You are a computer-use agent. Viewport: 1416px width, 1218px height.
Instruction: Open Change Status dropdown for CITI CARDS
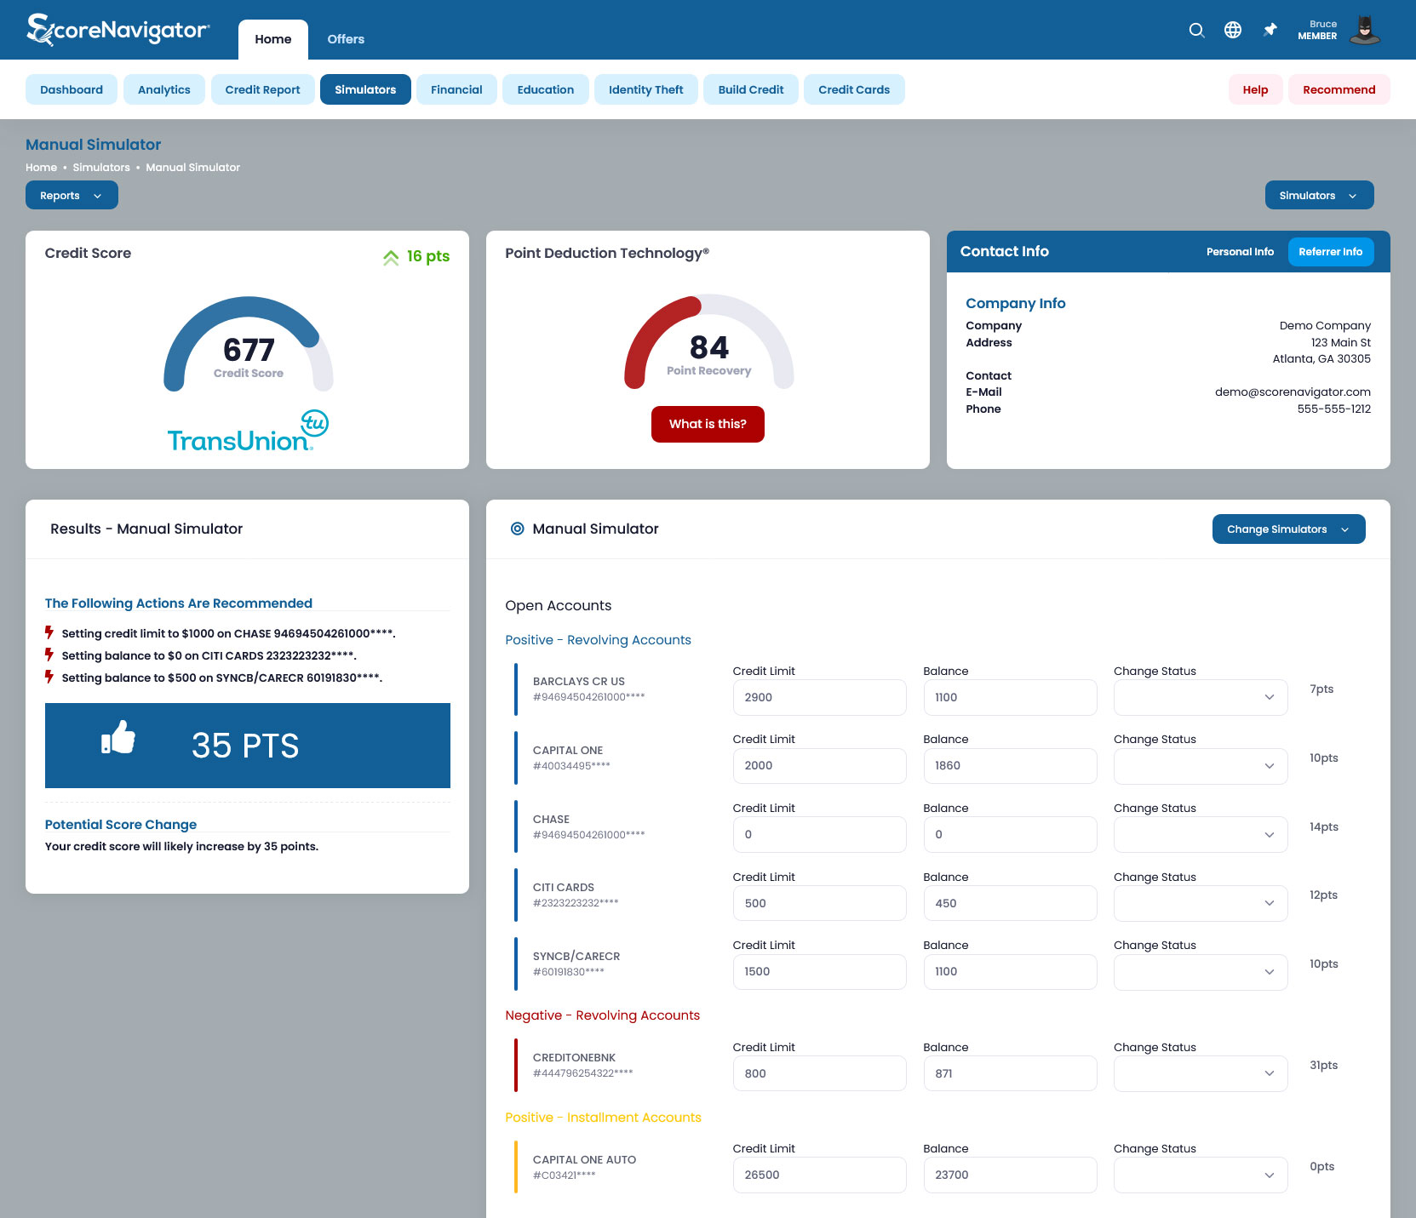pyautogui.click(x=1201, y=903)
